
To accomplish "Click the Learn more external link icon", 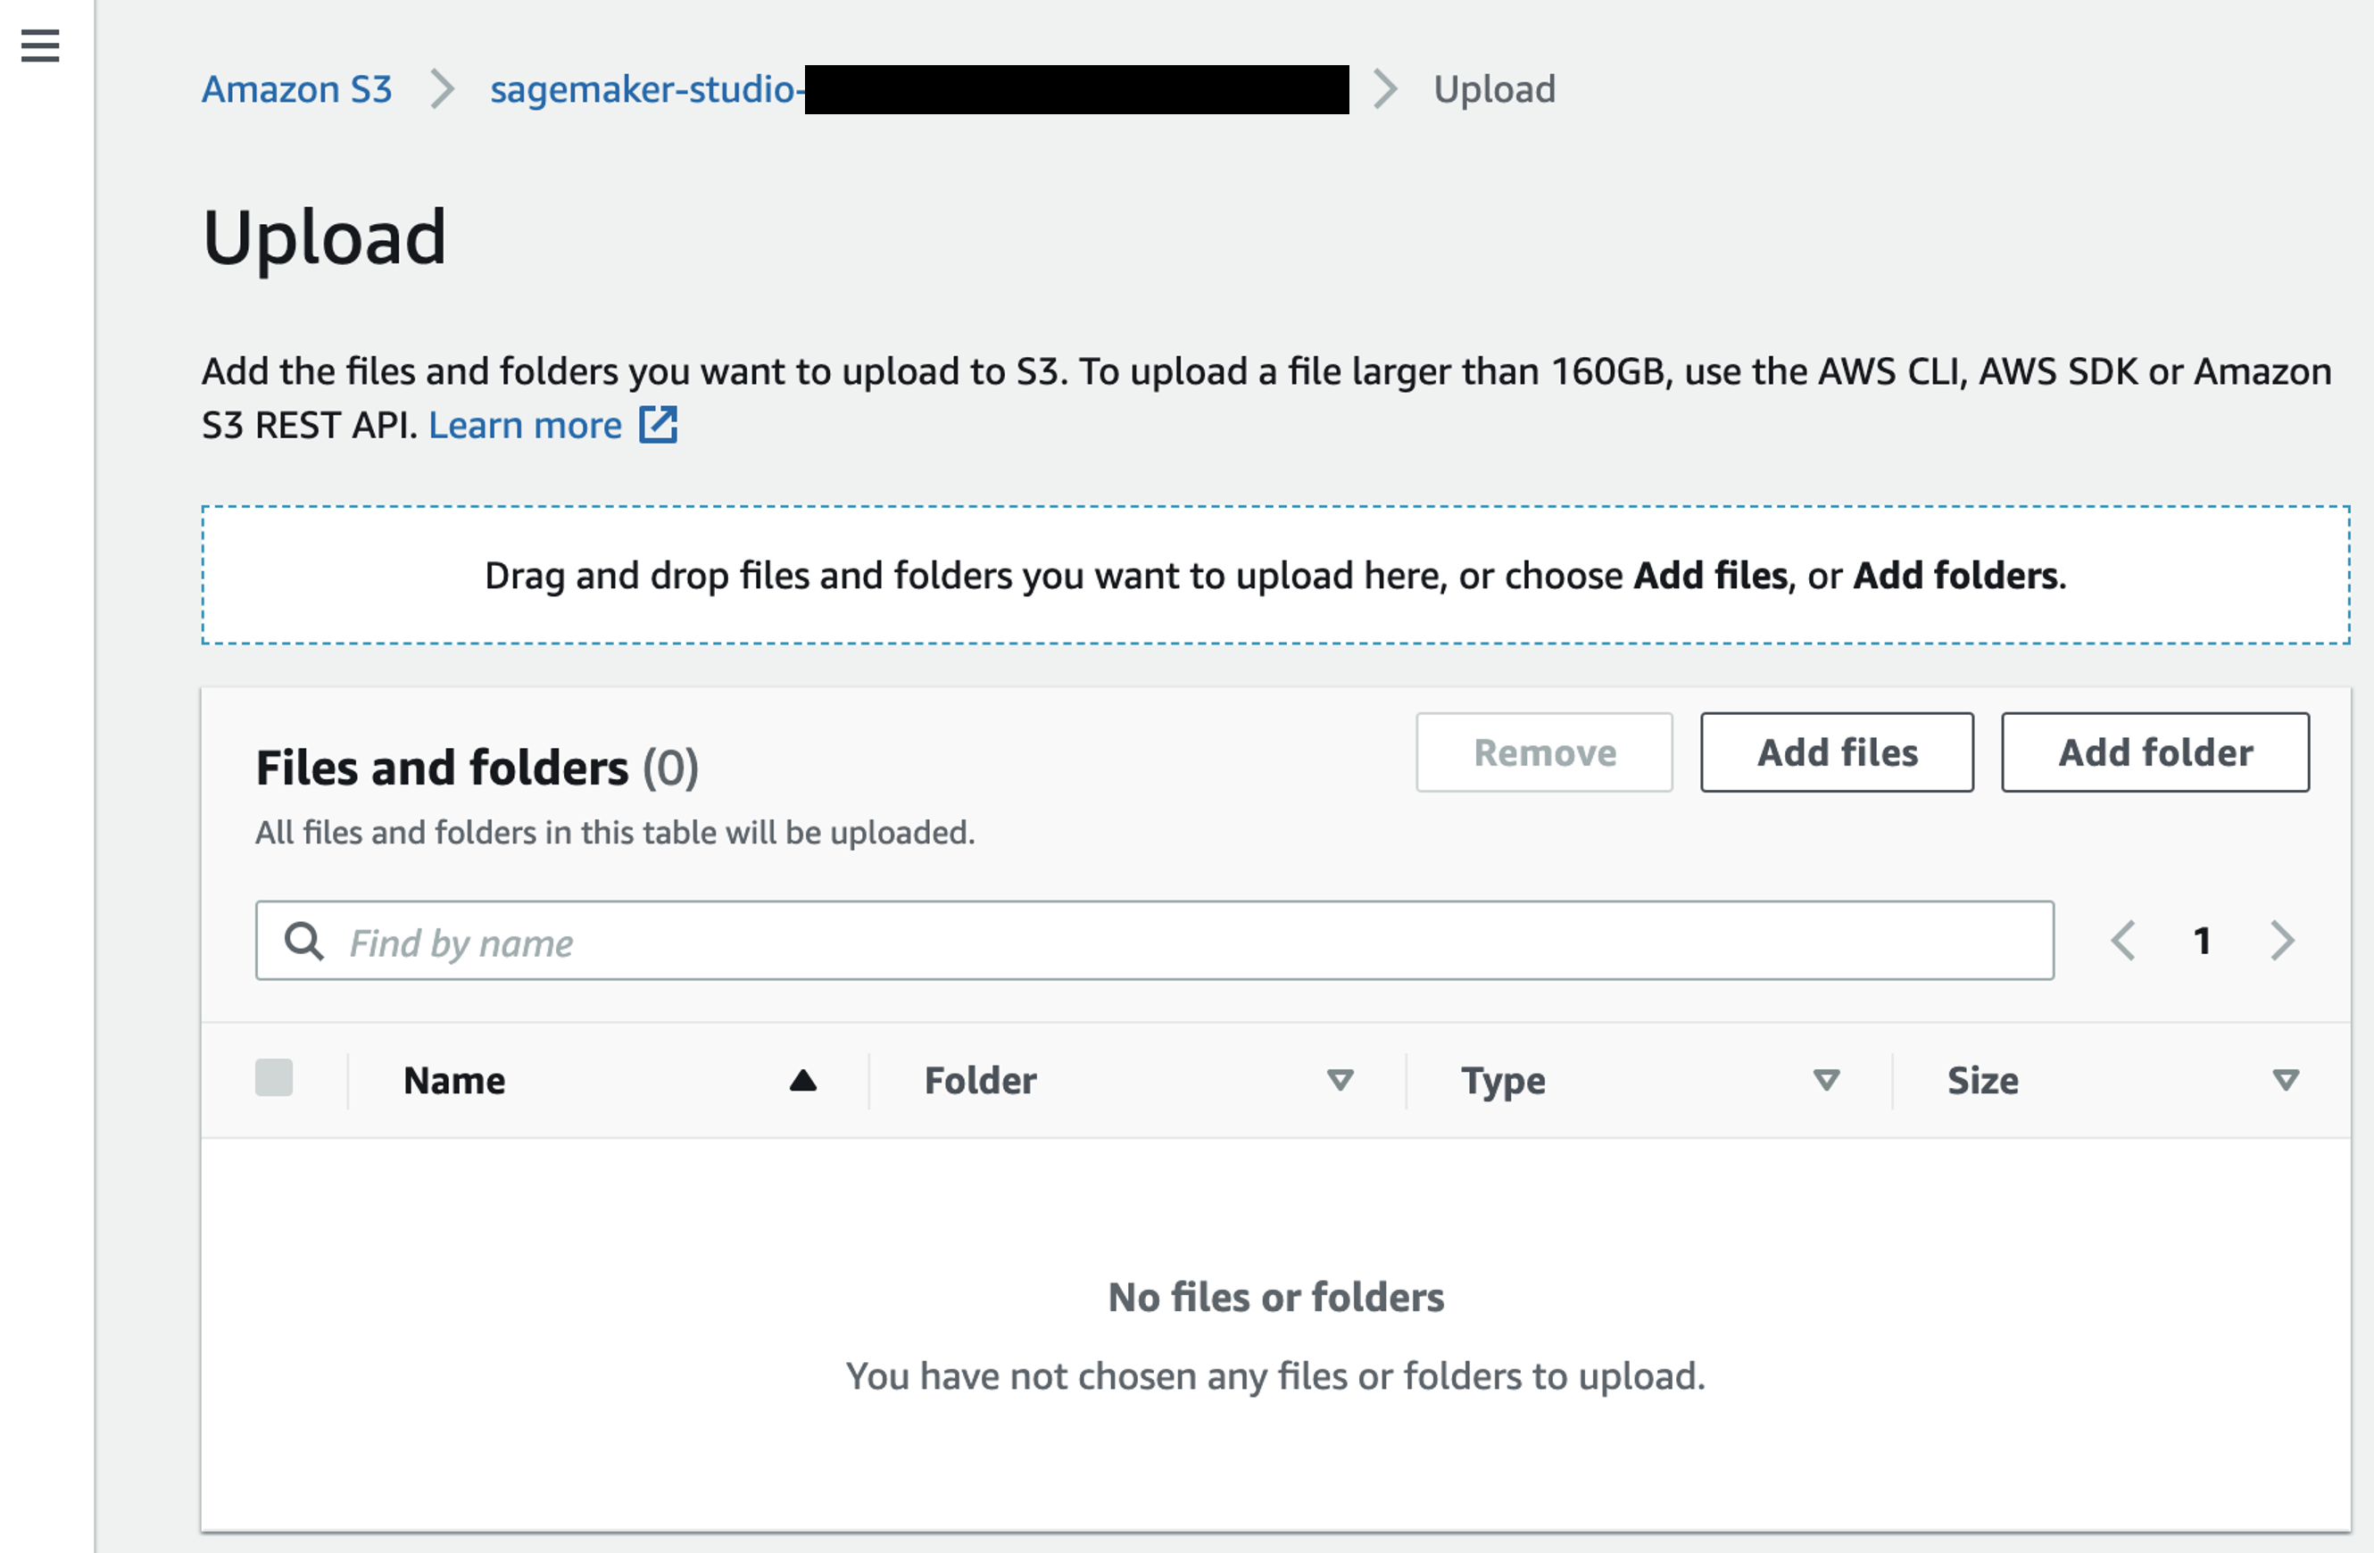I will (658, 425).
